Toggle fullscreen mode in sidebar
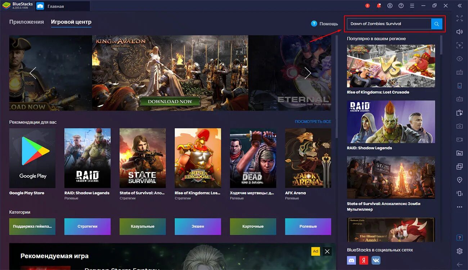Image resolution: width=468 pixels, height=270 pixels. pyautogui.click(x=459, y=18)
